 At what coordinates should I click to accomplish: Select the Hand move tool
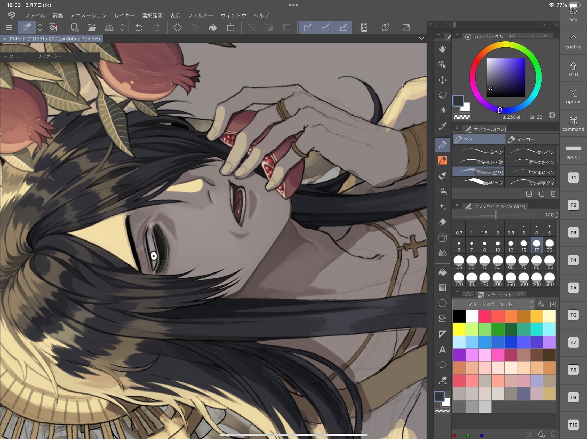point(442,49)
